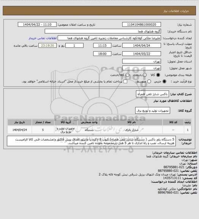199x219 pixels.
Task: Click the delivery province field تهران
Action: (x=142, y=61)
